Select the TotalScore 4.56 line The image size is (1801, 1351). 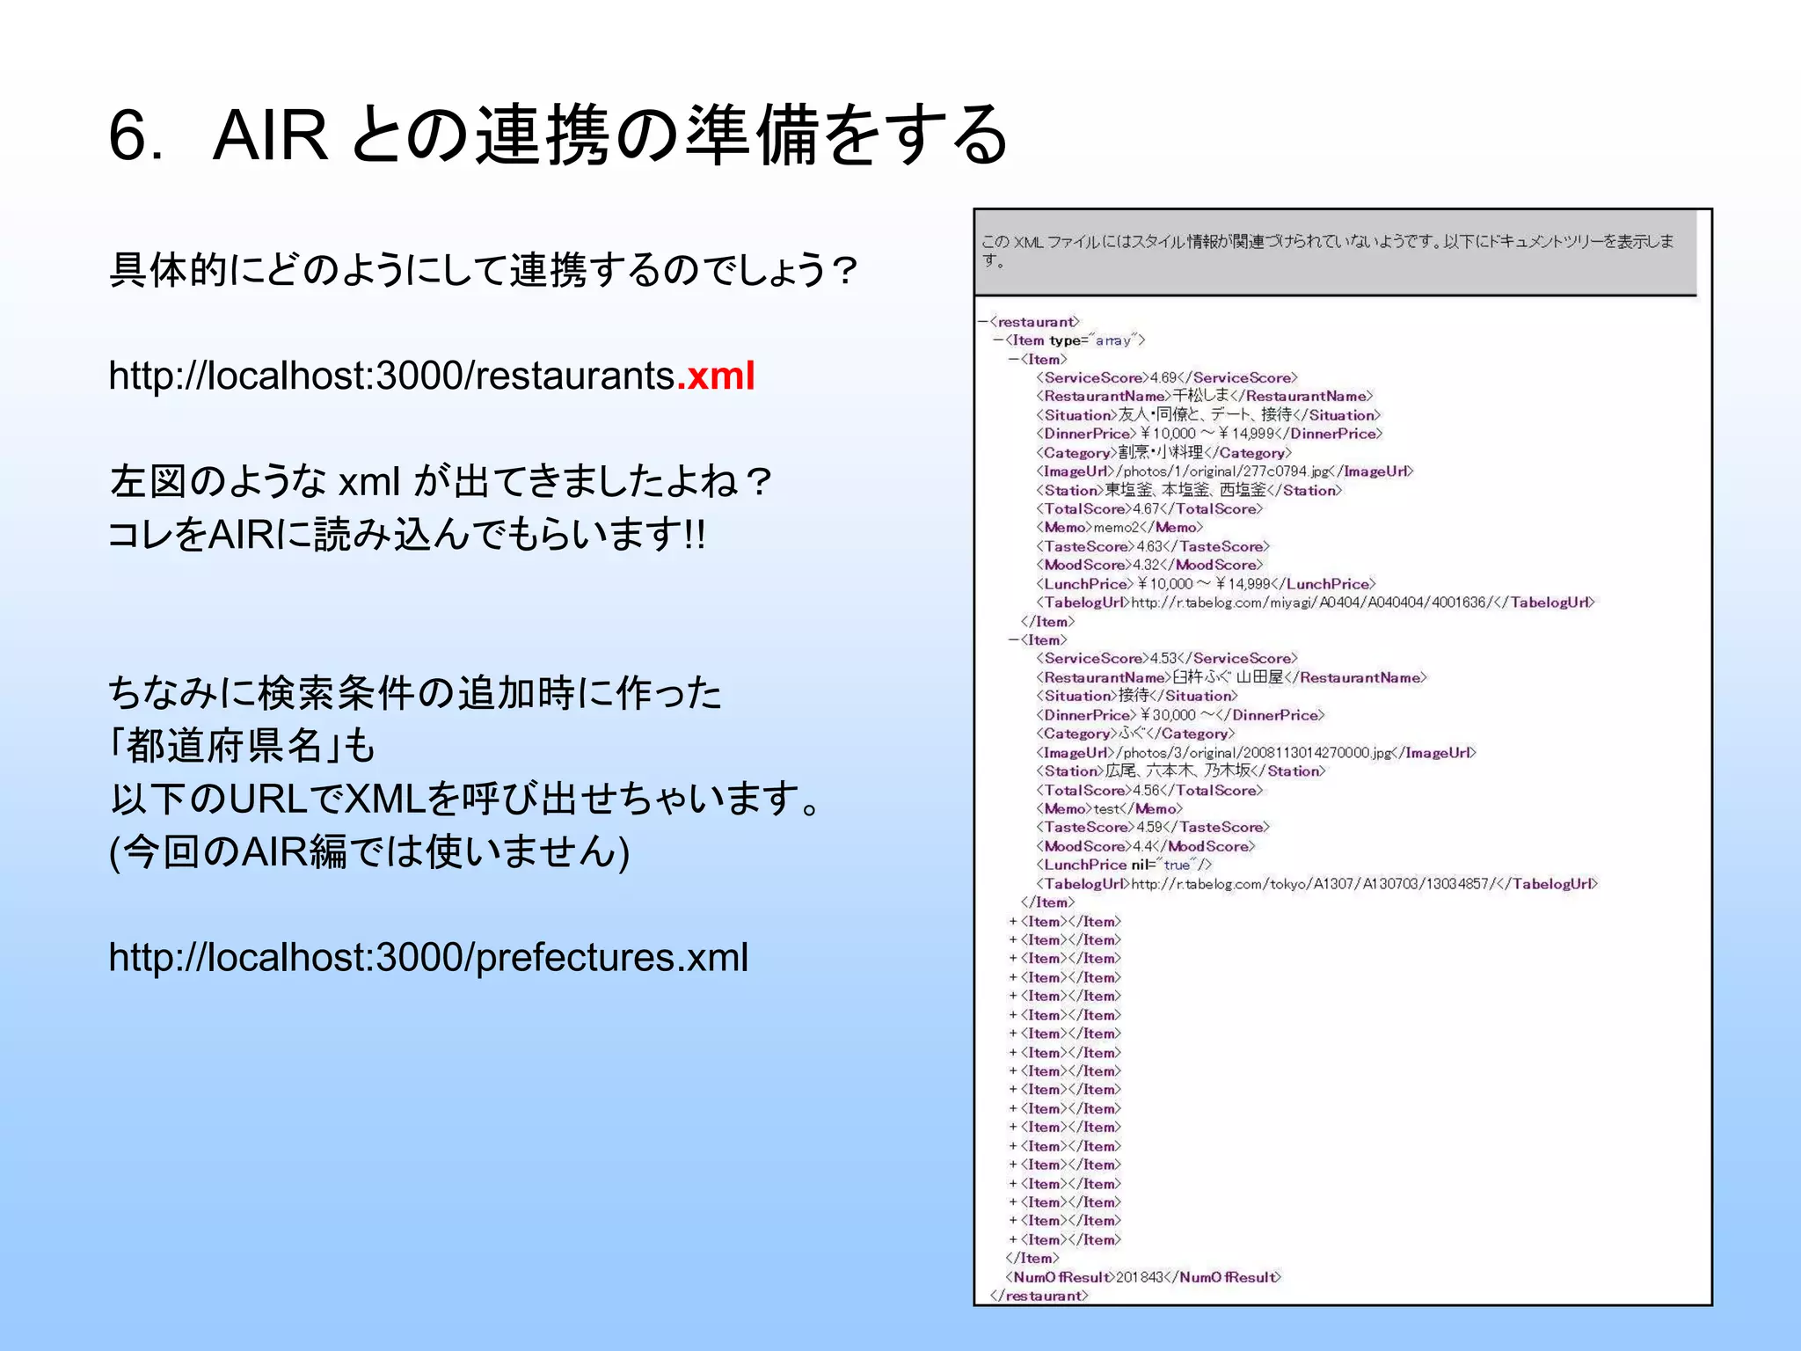click(1149, 791)
